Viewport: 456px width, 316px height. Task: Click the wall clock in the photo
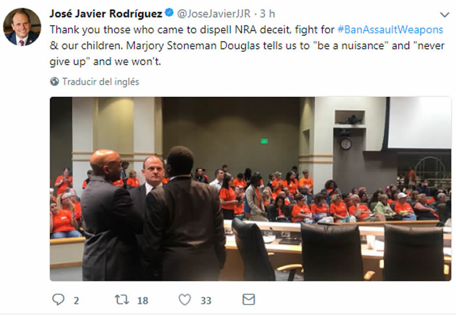346,144
